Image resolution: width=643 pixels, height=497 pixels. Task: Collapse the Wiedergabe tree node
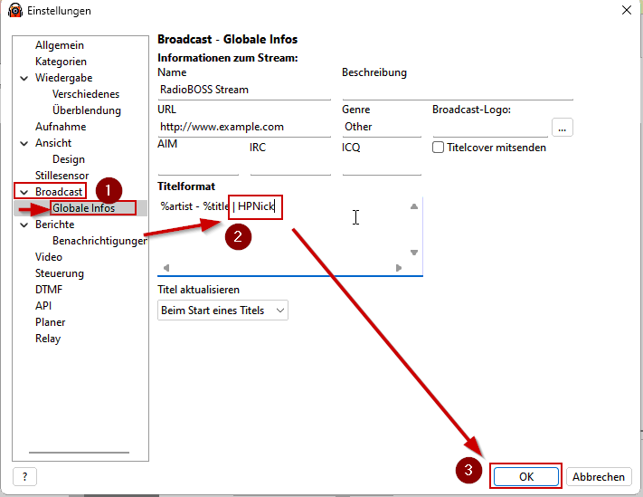[x=24, y=78]
